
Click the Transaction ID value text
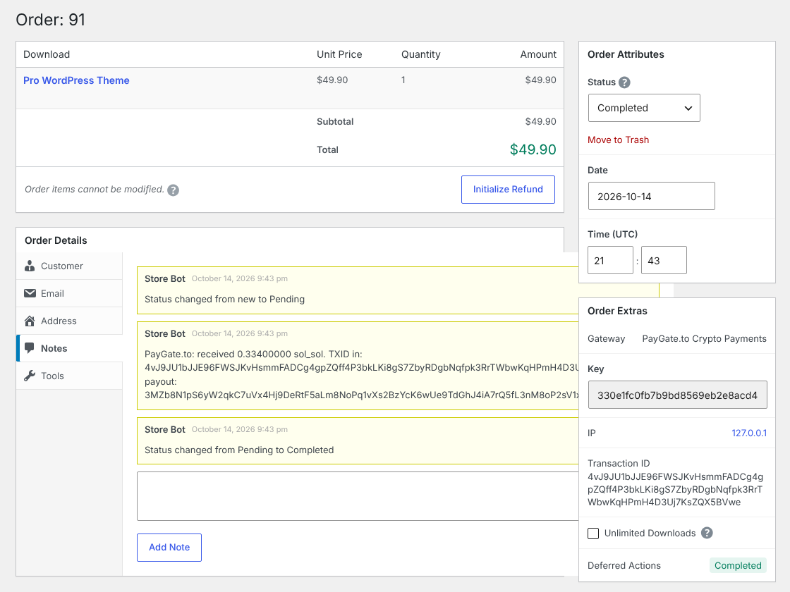(x=675, y=489)
